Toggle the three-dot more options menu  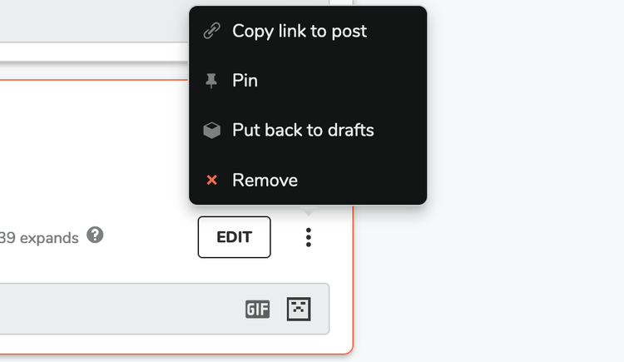[309, 237]
